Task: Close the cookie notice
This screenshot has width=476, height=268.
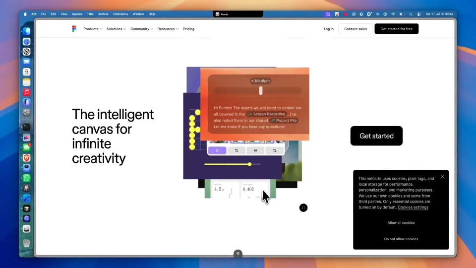Action: coord(442,177)
